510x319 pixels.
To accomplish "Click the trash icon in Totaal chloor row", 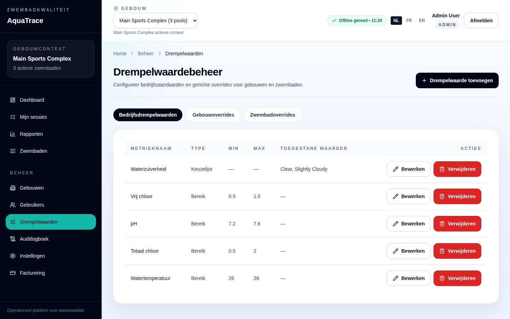I will pos(442,251).
